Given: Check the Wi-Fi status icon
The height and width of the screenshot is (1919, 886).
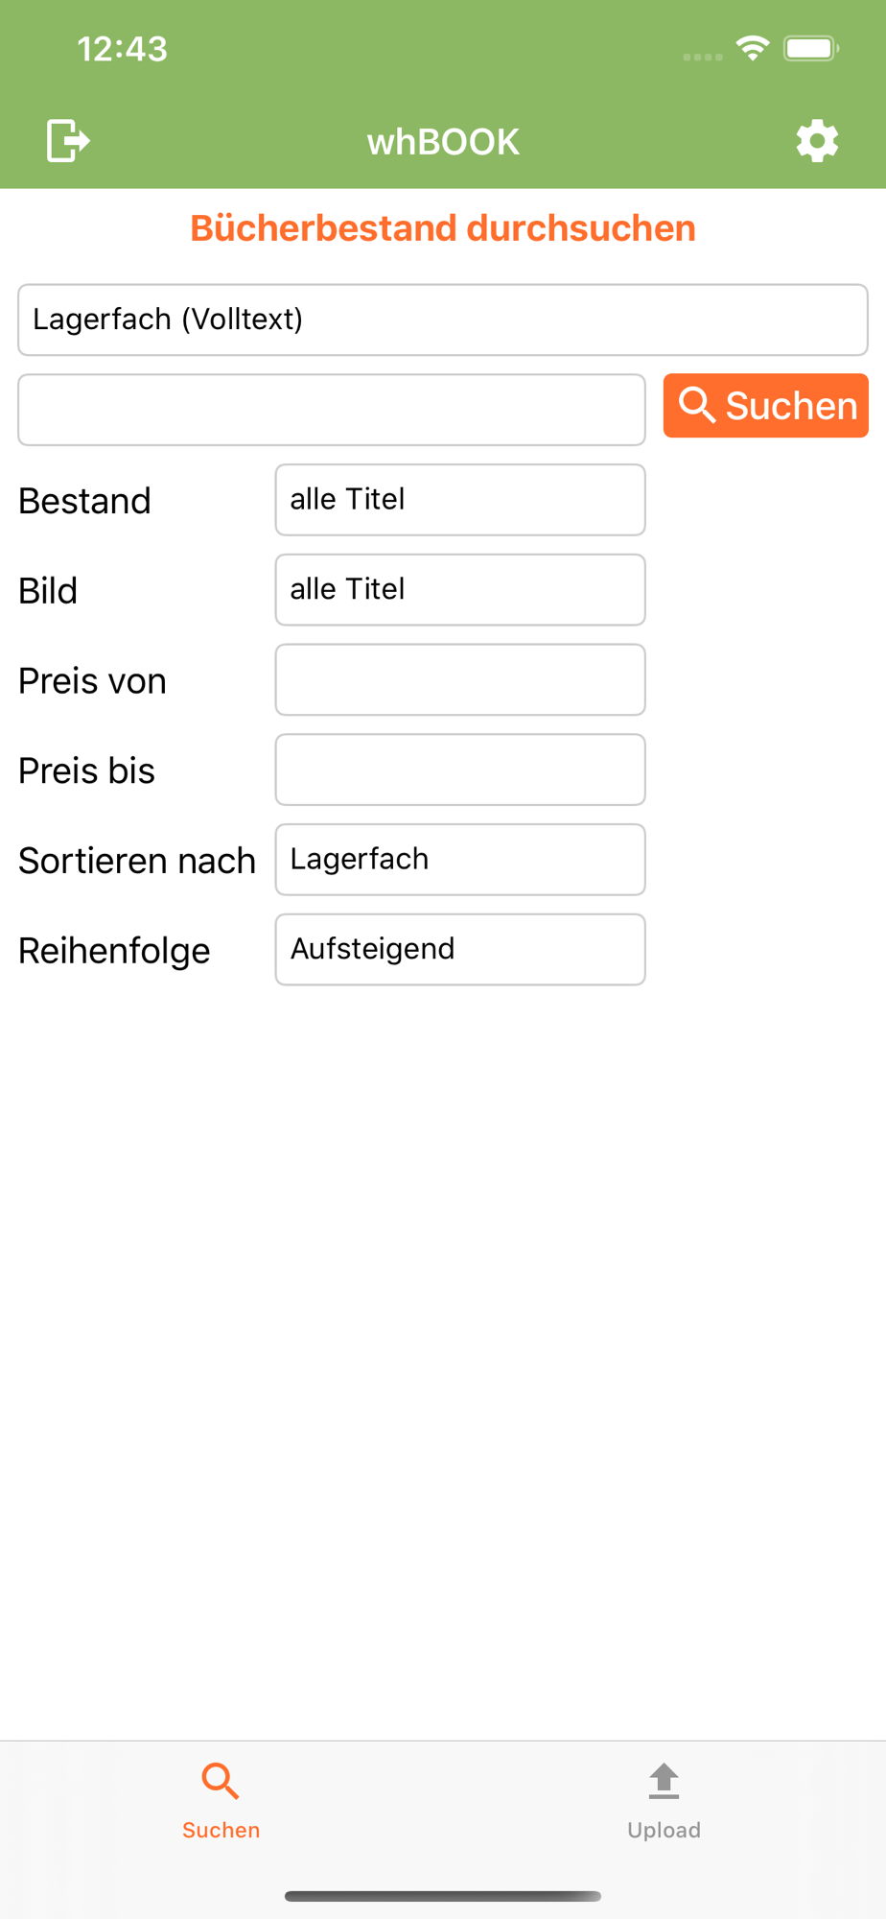Looking at the screenshot, I should (x=753, y=48).
